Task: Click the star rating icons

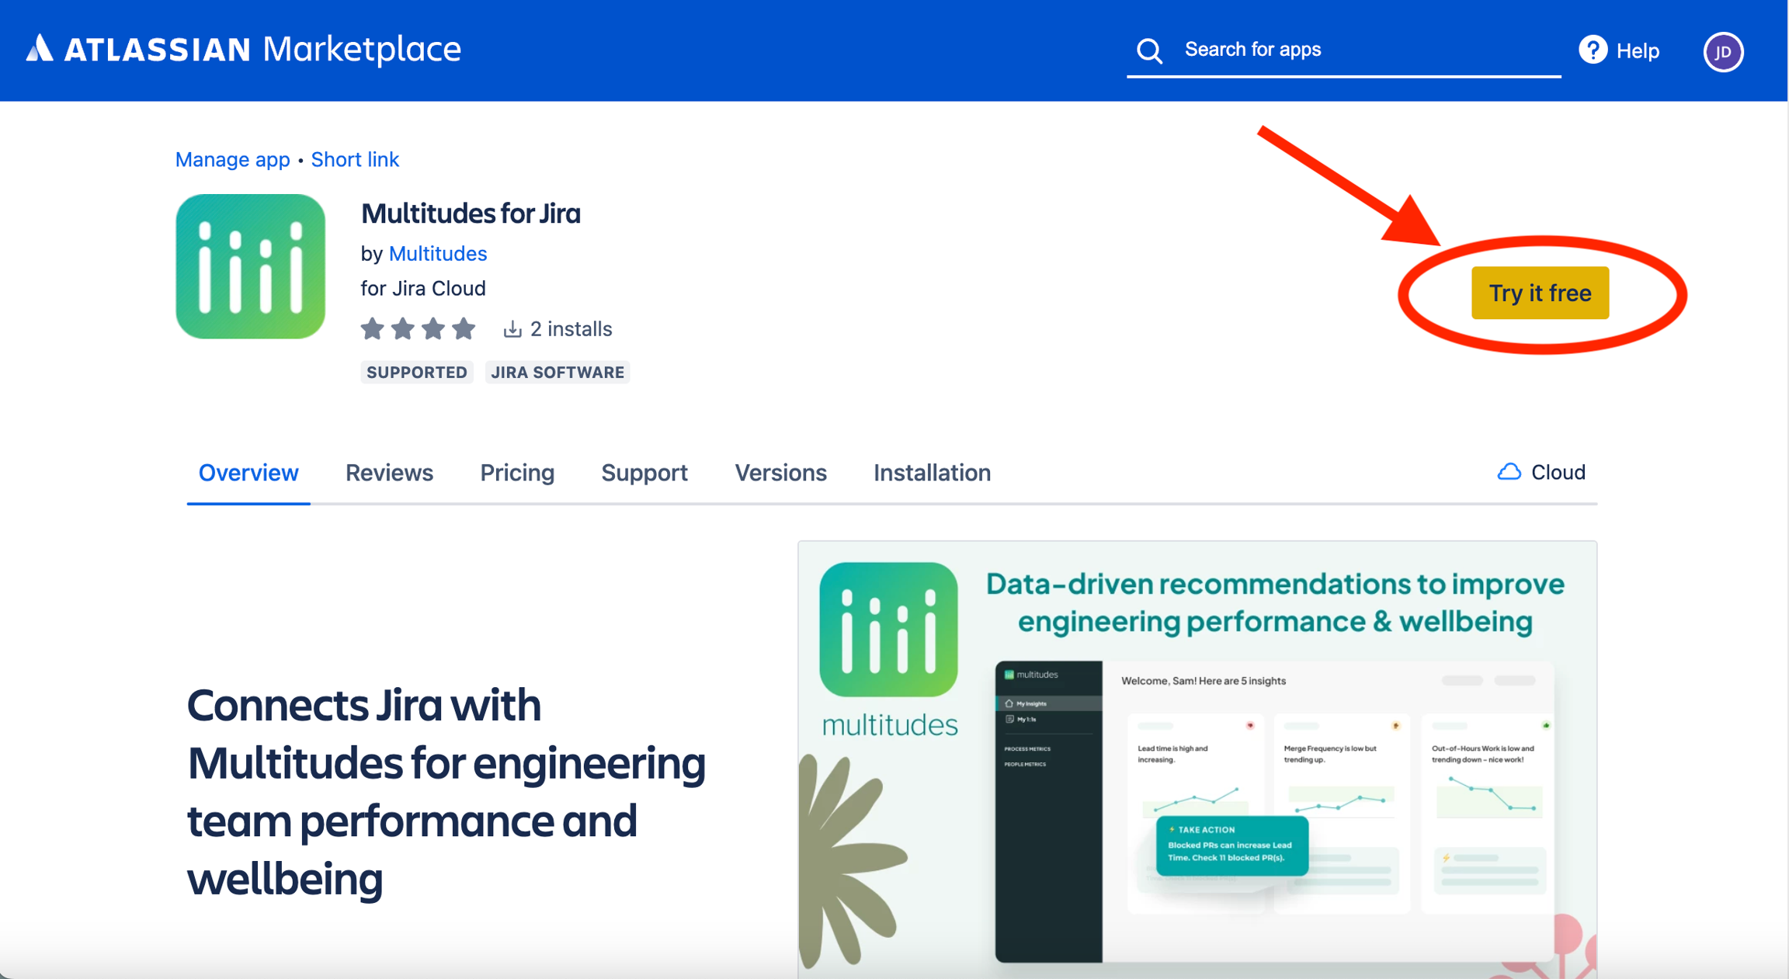Action: [x=419, y=329]
